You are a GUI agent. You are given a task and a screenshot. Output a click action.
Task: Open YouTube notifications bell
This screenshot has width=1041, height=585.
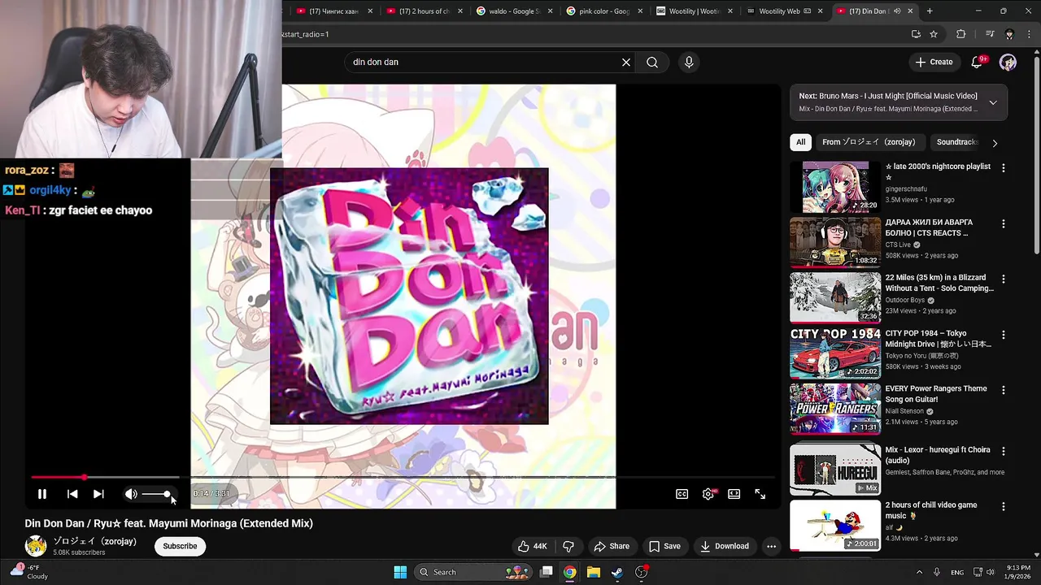pyautogui.click(x=978, y=63)
